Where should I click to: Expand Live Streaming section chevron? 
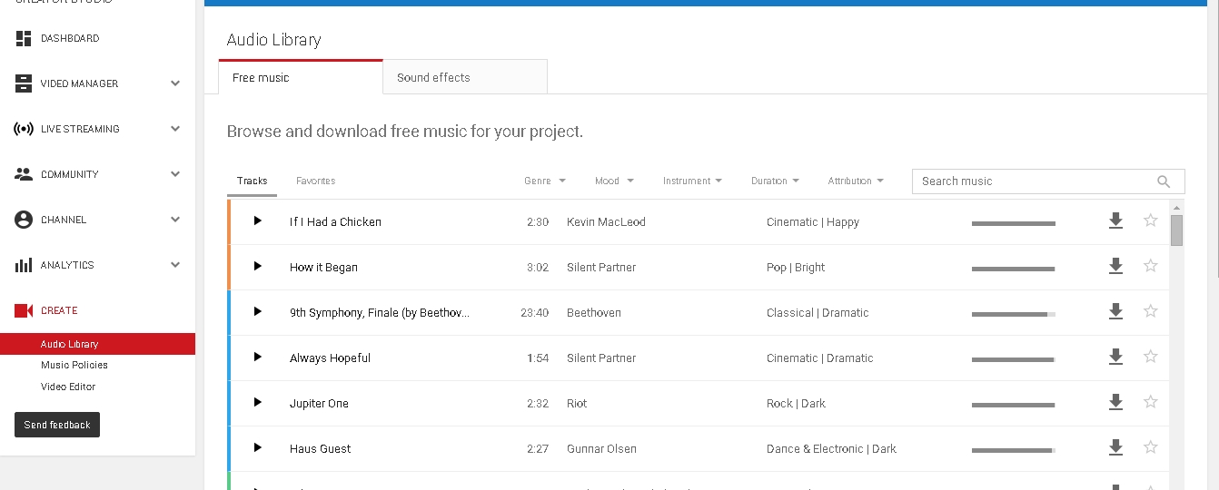(175, 129)
